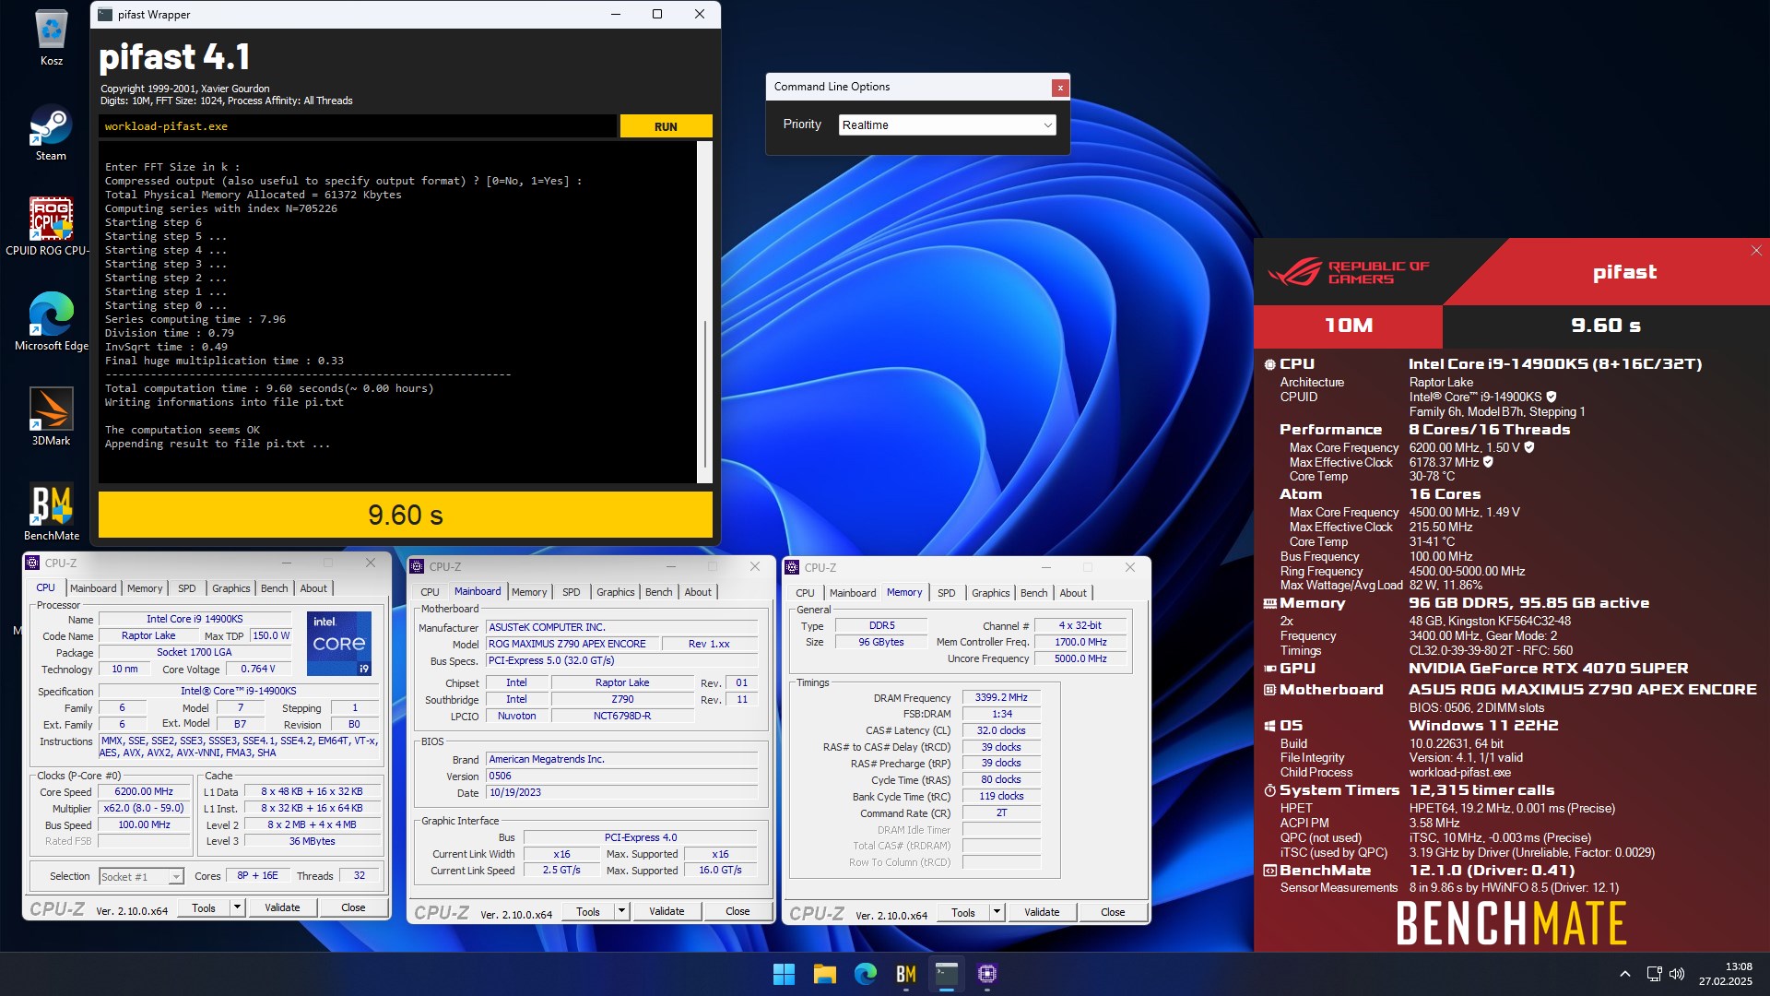This screenshot has width=1770, height=996.
Task: Click Close in the CPU-Z Mainboard window
Action: coord(737,912)
